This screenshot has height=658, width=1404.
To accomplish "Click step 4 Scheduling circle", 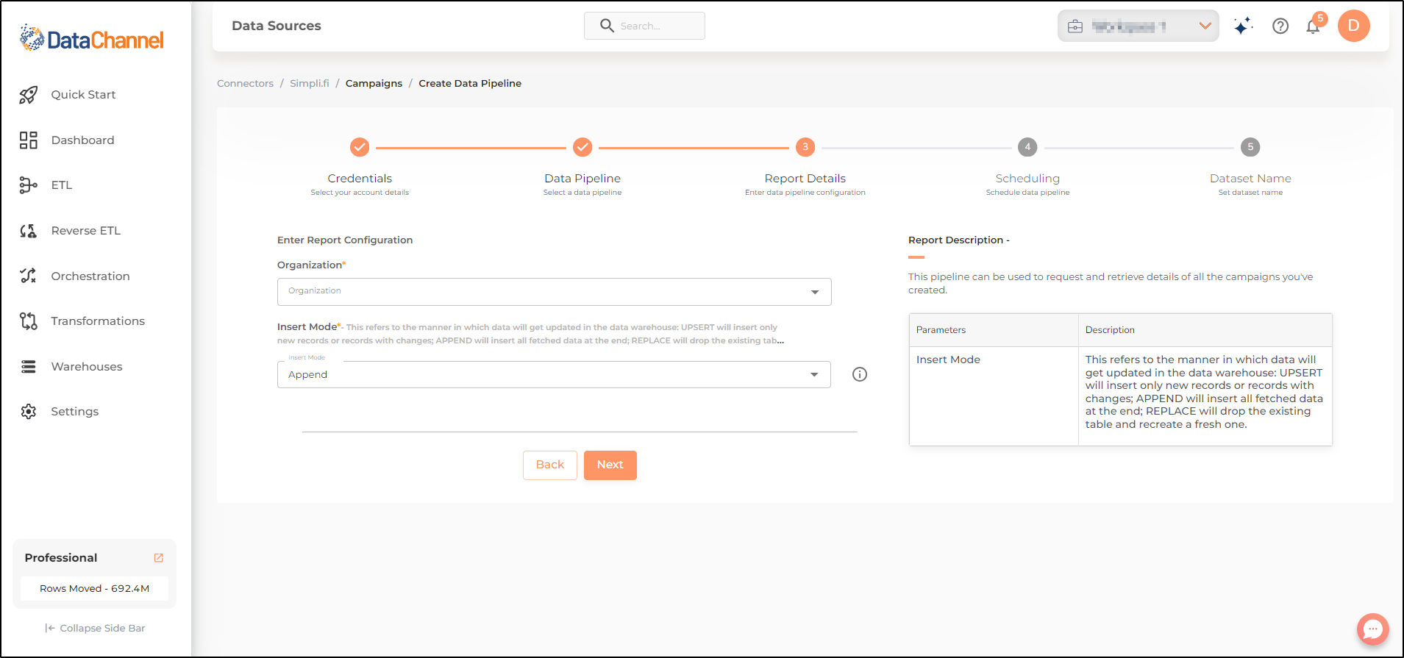I will tap(1027, 147).
